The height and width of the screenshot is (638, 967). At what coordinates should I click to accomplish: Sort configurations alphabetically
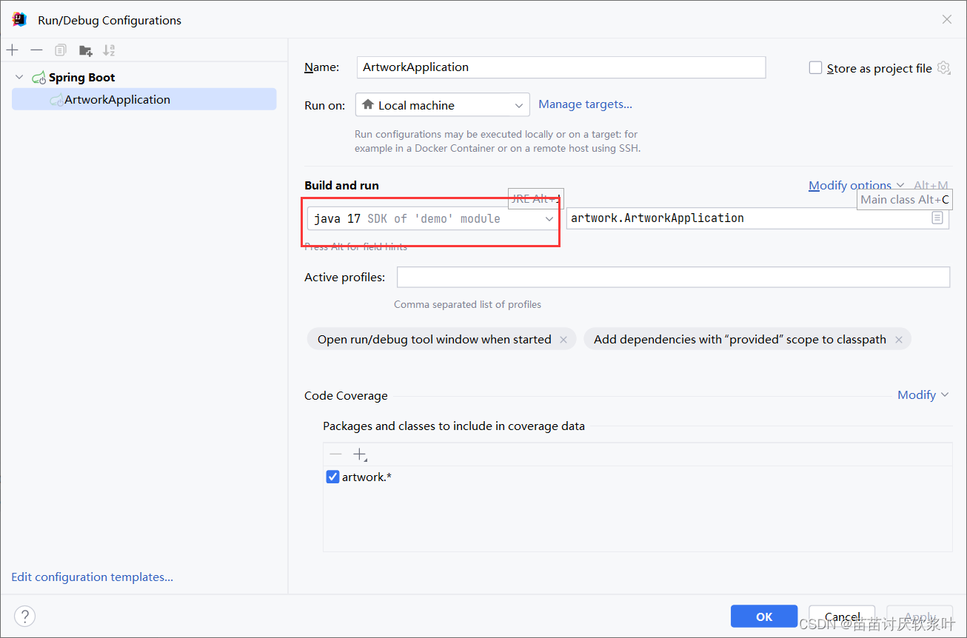click(x=109, y=50)
